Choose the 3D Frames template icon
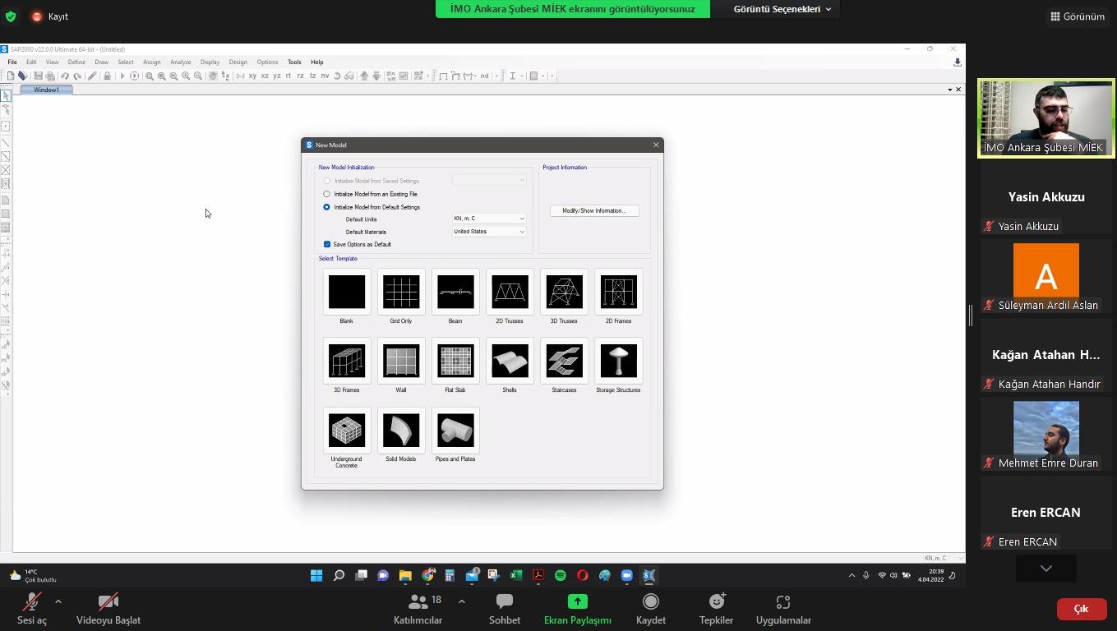The width and height of the screenshot is (1117, 631). [347, 362]
